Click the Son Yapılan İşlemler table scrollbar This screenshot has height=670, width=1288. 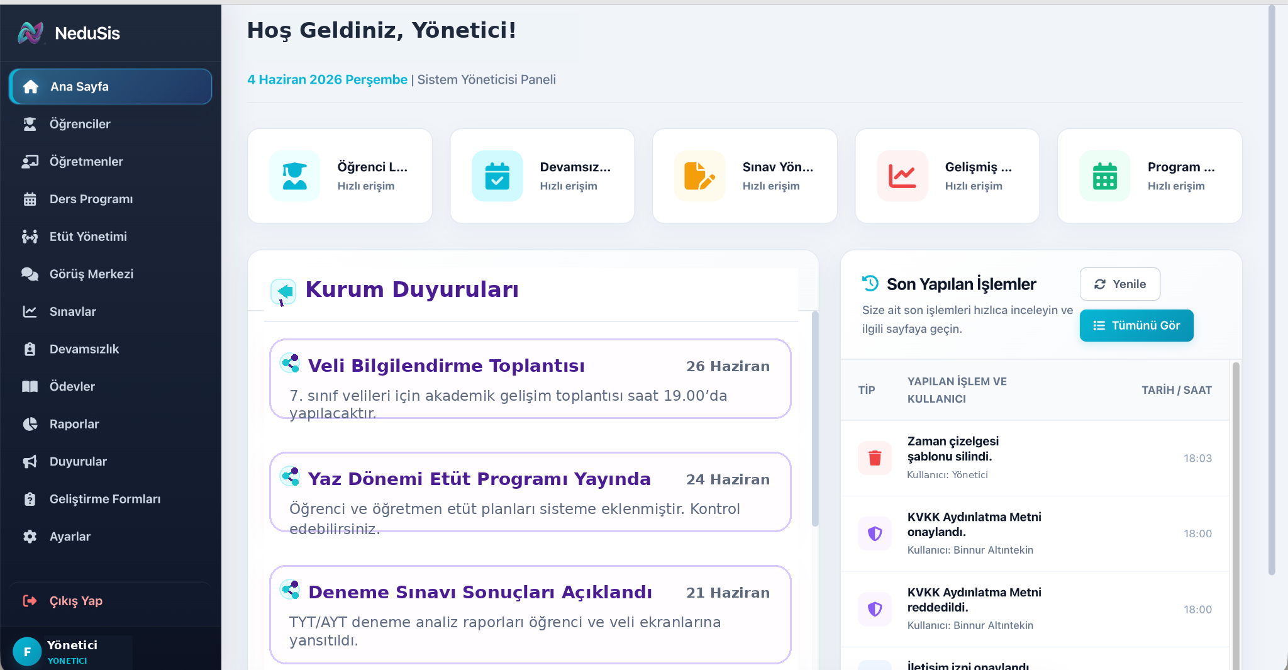(x=1236, y=516)
